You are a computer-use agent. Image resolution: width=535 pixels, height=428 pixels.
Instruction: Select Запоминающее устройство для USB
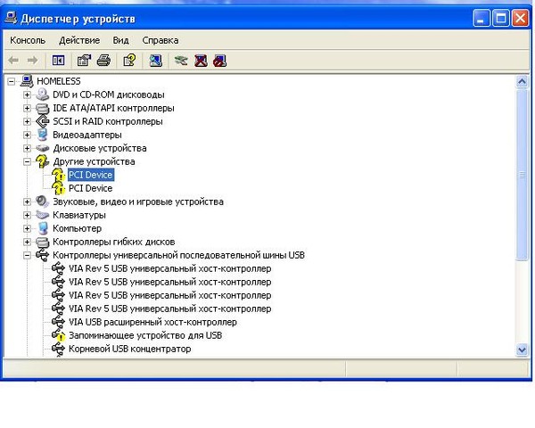pos(144,335)
